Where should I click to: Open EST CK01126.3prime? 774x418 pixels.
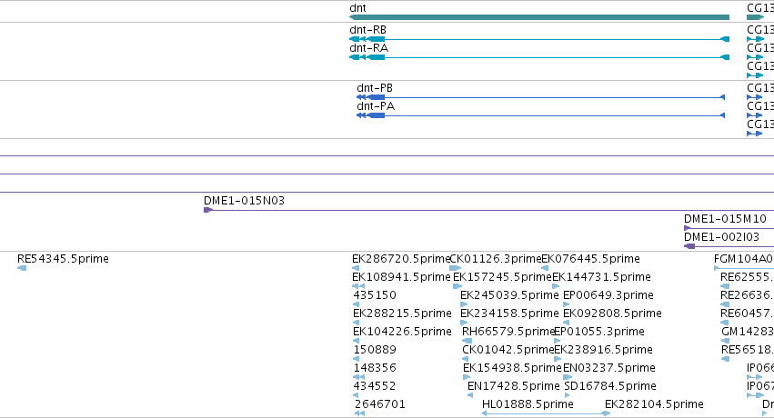[496, 259]
